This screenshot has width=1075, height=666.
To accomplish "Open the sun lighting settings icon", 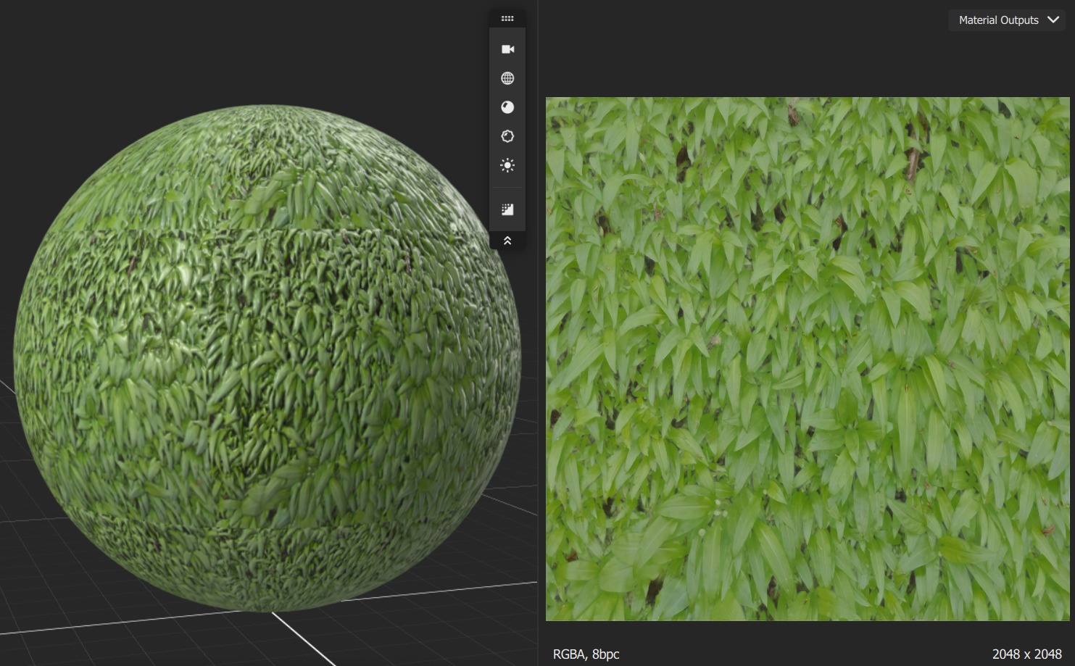I will tap(507, 165).
